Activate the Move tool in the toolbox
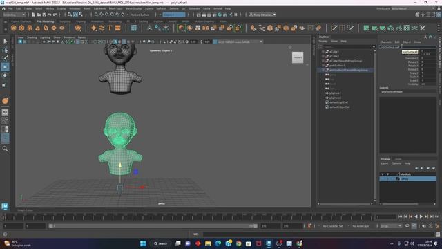 click(x=5, y=67)
